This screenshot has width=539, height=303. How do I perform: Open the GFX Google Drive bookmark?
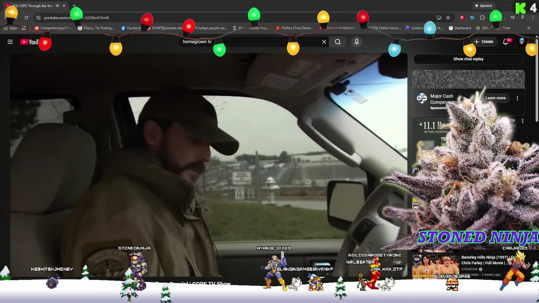tap(493, 28)
